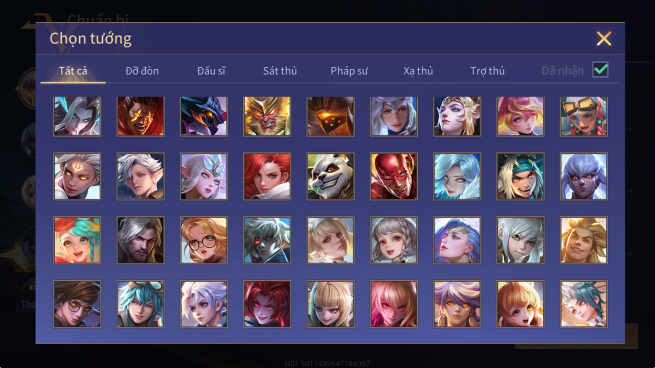This screenshot has height=368, width=655.
Task: Open the Sát thủ tab
Action: (x=280, y=71)
